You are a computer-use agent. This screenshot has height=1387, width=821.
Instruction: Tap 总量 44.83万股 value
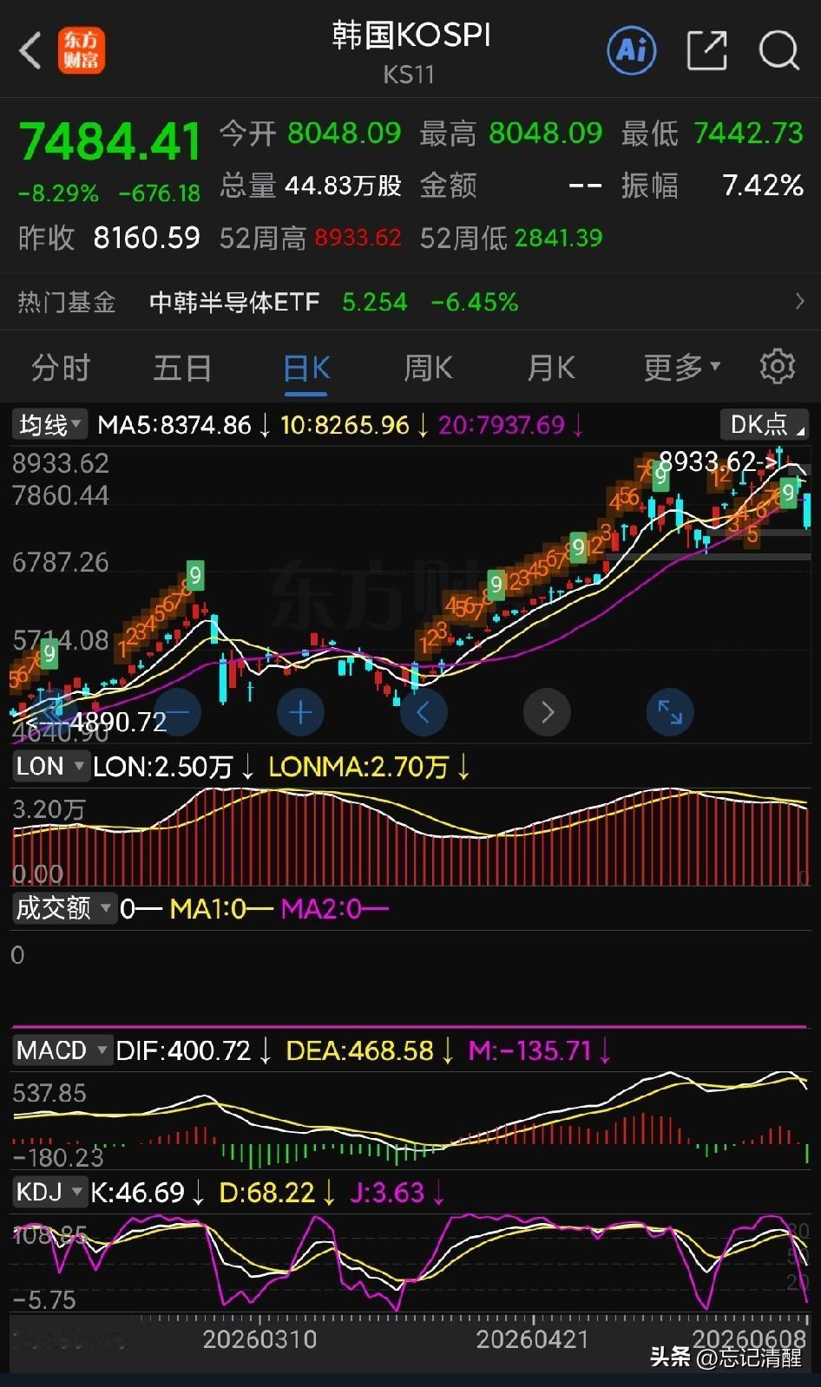click(x=343, y=186)
